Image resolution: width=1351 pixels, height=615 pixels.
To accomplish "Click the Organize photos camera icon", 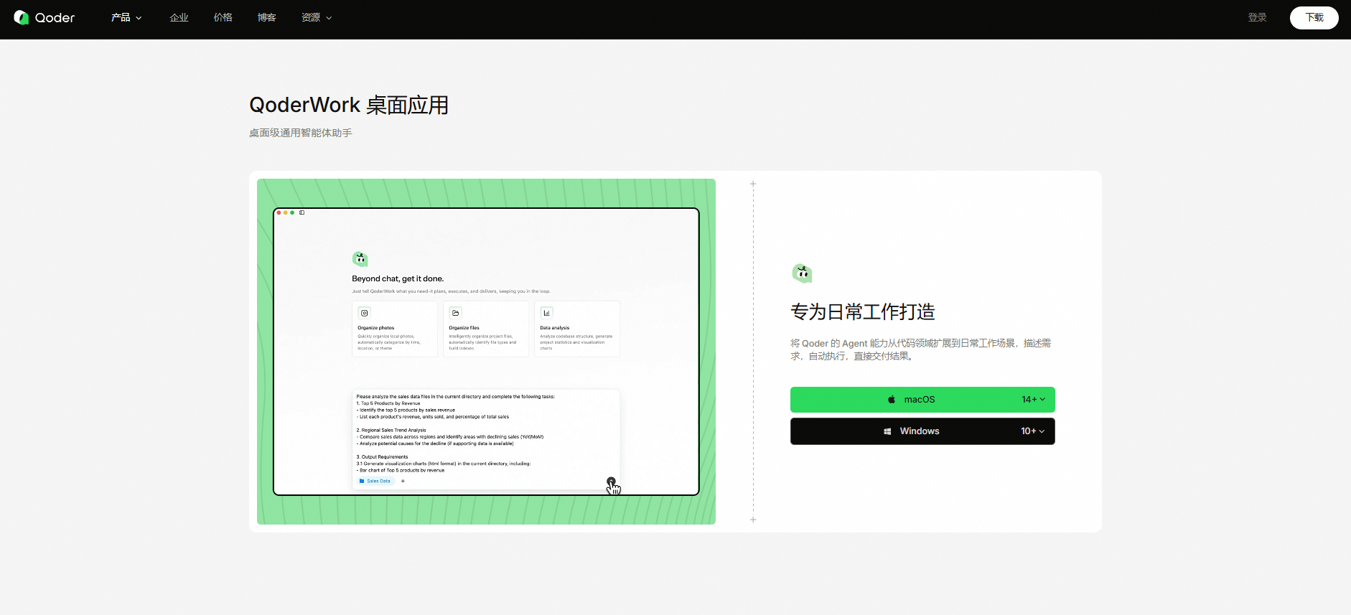I will click(x=365, y=313).
